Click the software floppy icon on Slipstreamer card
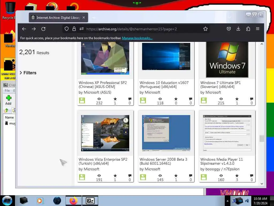274x206 pixels. (204, 177)
